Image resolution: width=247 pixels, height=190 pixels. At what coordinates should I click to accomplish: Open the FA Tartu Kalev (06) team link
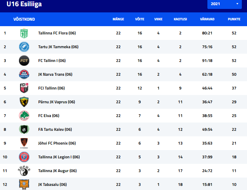pos(55,129)
